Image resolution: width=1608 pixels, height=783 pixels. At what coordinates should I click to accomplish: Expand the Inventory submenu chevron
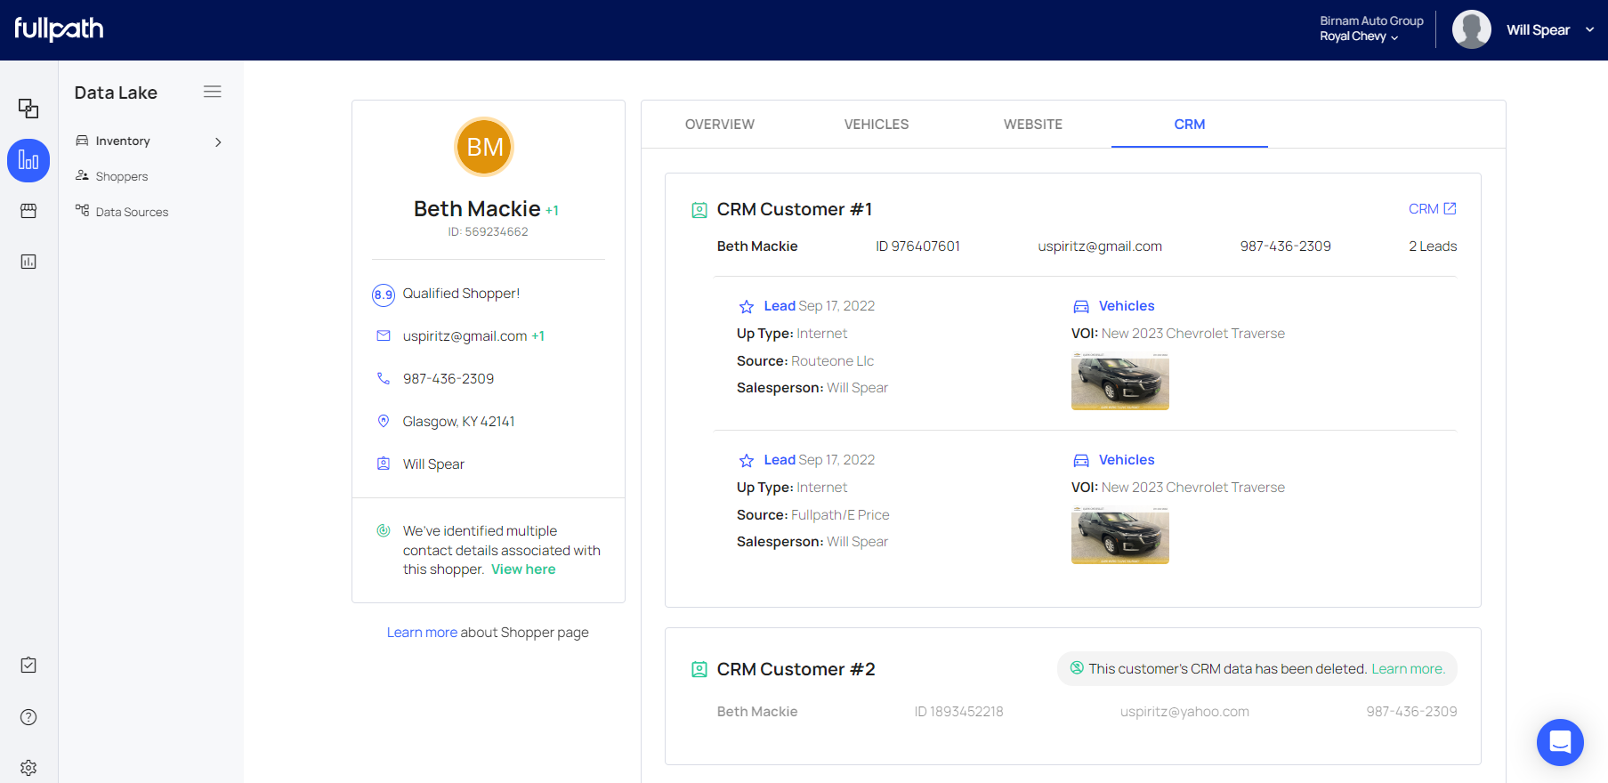(x=218, y=142)
